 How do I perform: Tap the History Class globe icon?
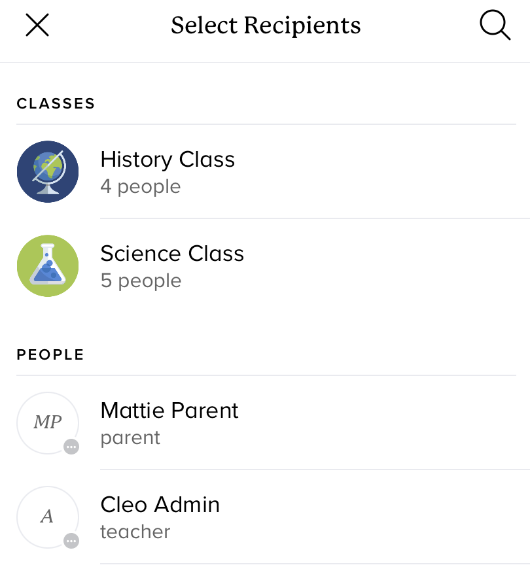48,172
